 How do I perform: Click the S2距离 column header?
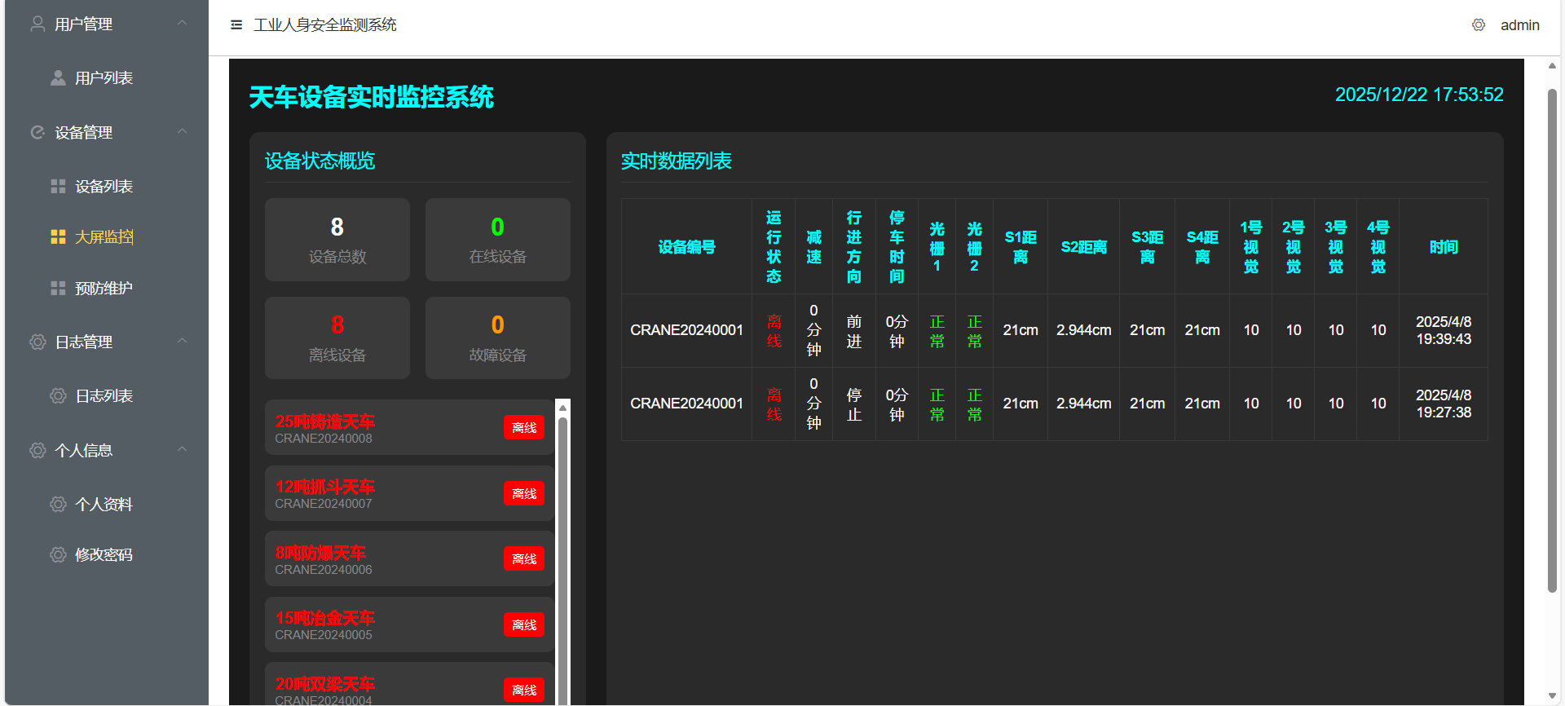[1083, 247]
